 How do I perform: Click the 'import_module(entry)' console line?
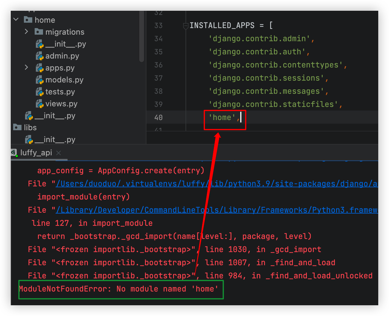coord(83,197)
